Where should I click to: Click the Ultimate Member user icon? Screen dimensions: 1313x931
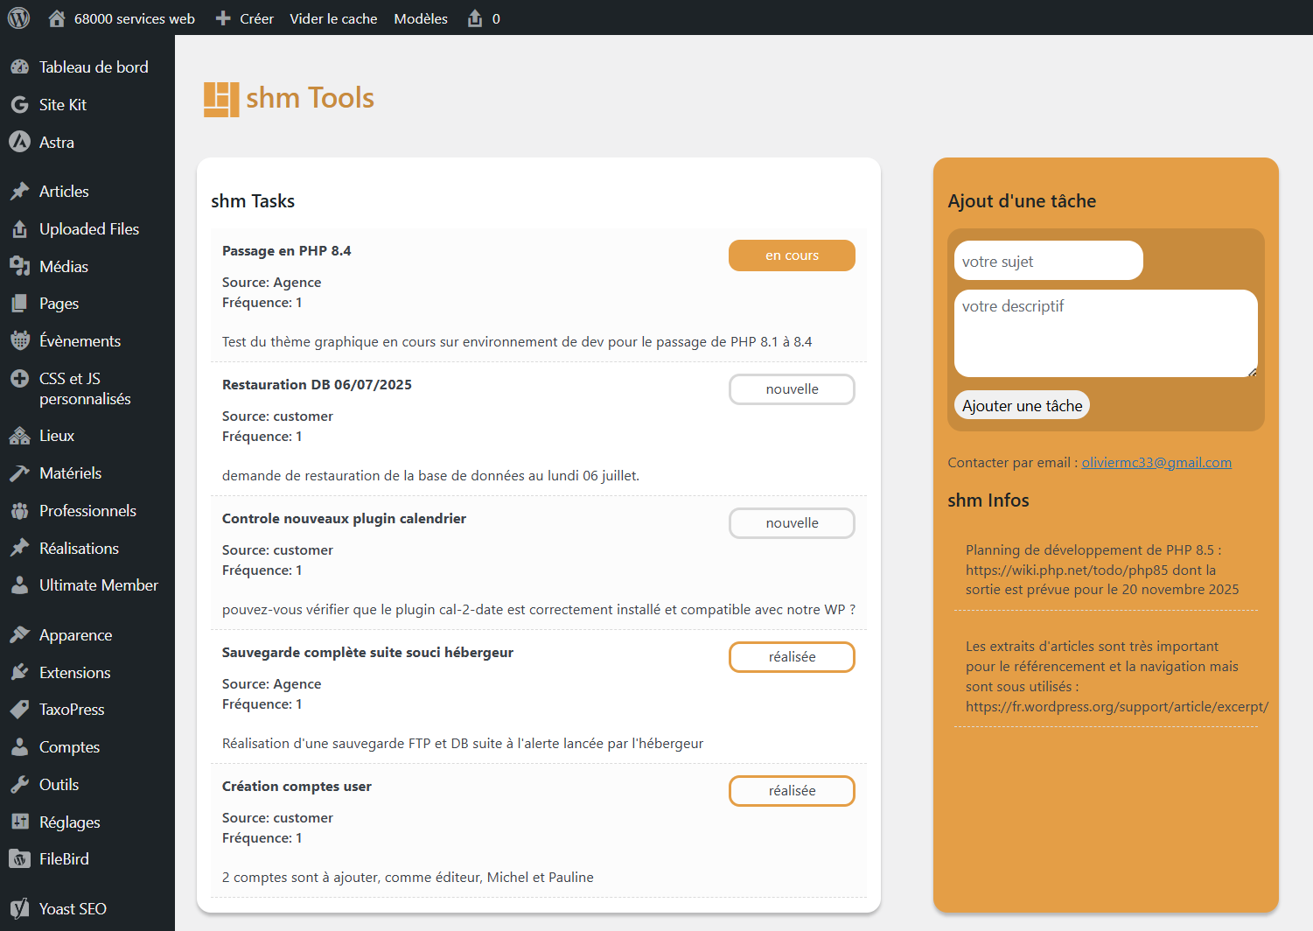coord(19,585)
